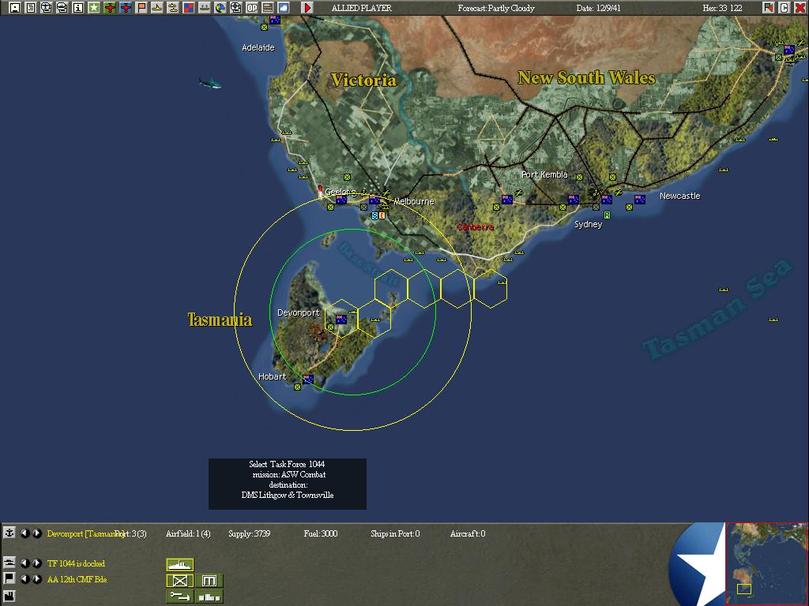Click the wrench repair symbol button

pos(180,597)
